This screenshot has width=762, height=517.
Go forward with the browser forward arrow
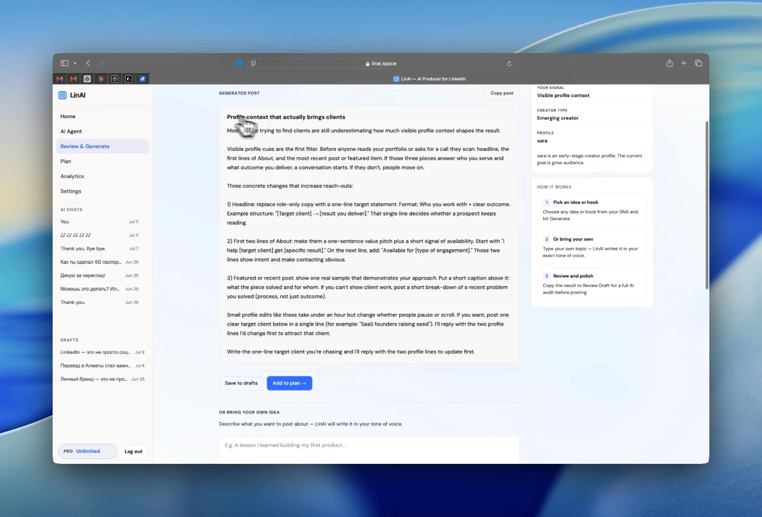tap(101, 63)
